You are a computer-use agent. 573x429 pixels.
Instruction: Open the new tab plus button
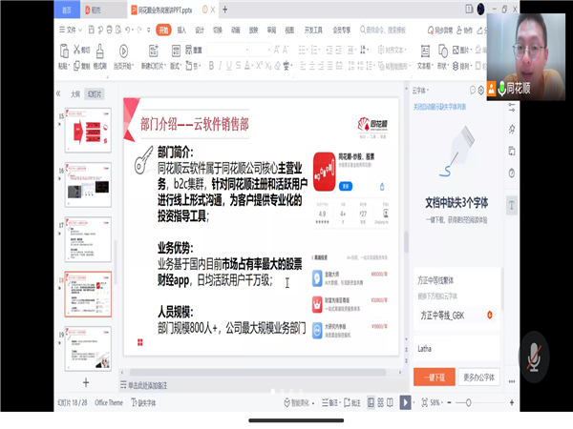(x=223, y=10)
